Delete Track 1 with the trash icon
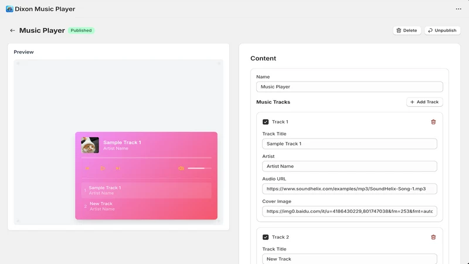Viewport: 469px width, 264px height. coord(433,122)
